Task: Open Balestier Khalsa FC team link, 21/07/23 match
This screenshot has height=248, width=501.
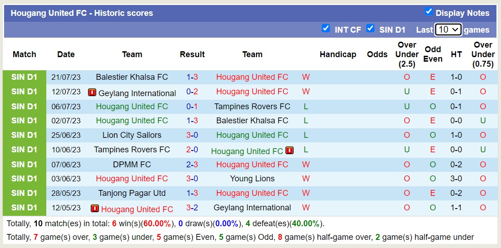Action: pyautogui.click(x=132, y=77)
